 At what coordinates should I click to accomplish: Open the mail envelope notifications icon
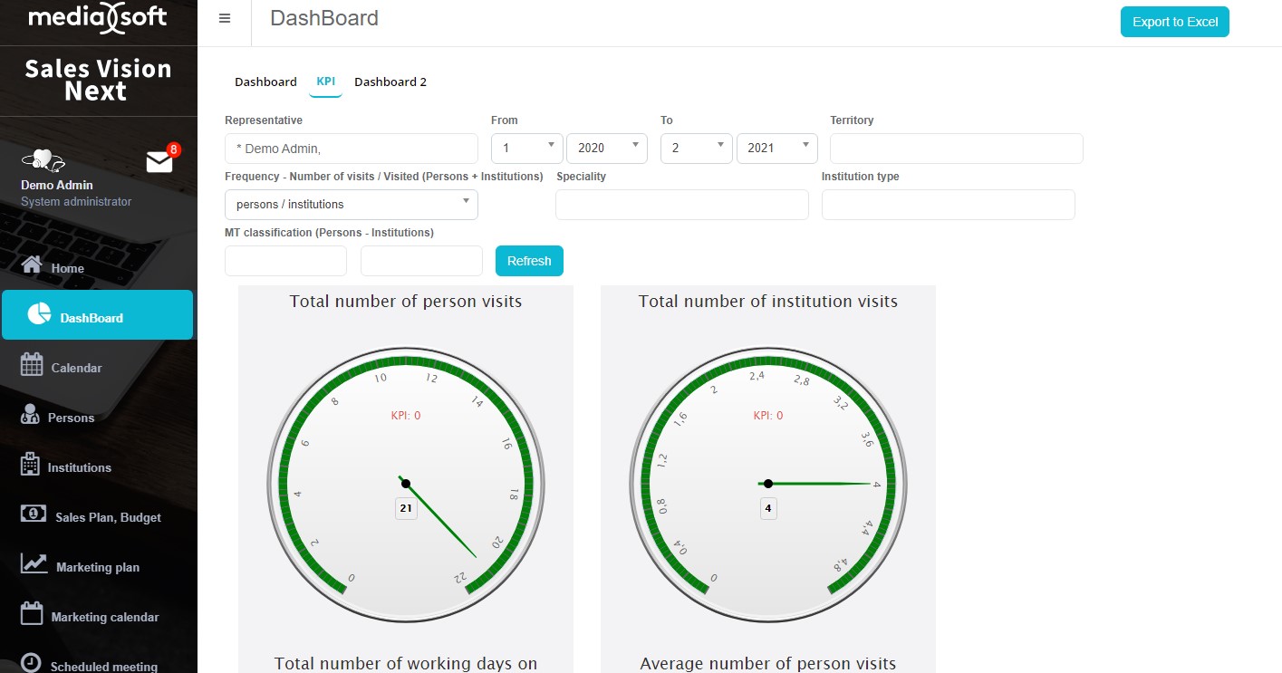pyautogui.click(x=159, y=161)
